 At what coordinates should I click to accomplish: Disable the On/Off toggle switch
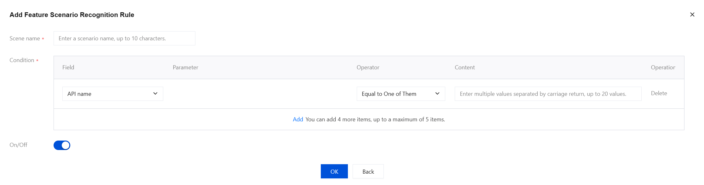pos(62,145)
